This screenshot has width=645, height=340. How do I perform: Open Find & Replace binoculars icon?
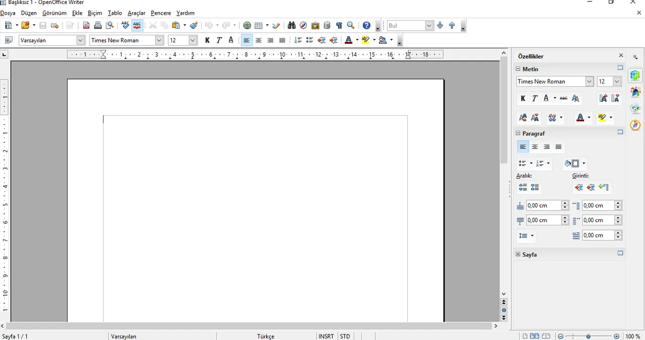(x=291, y=25)
